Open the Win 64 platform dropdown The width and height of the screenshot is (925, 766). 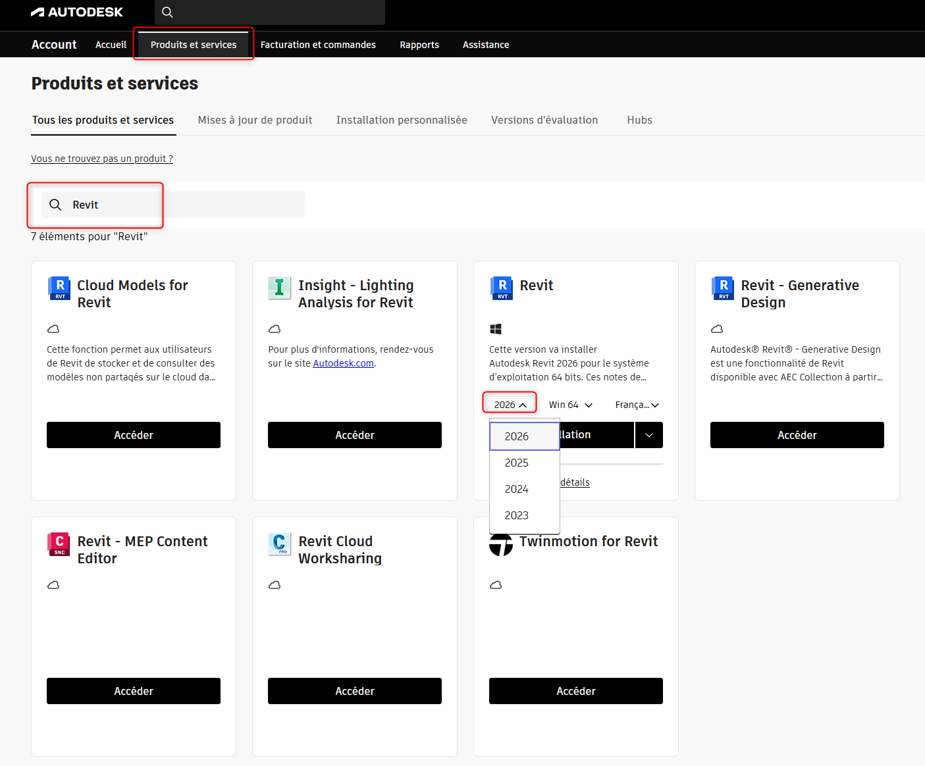pyautogui.click(x=570, y=405)
